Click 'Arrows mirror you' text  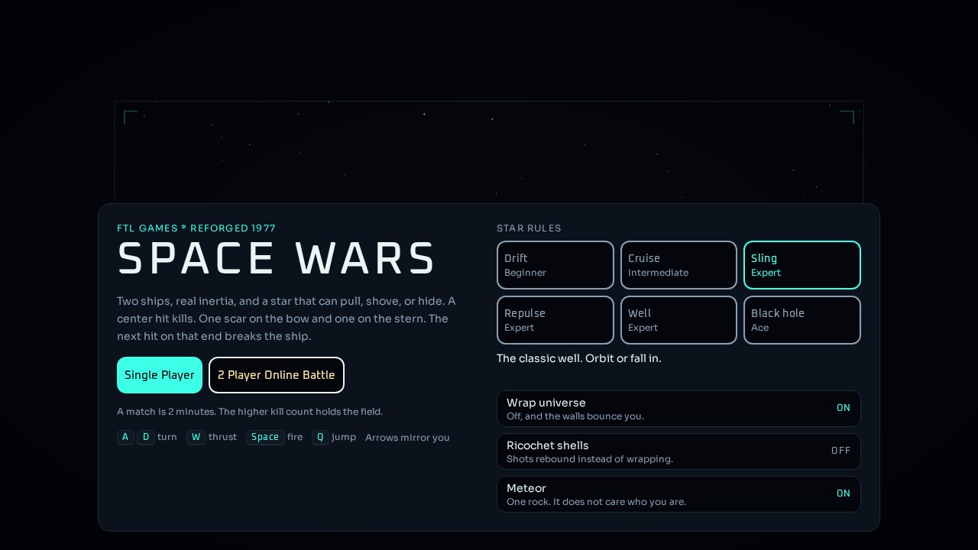(x=407, y=438)
